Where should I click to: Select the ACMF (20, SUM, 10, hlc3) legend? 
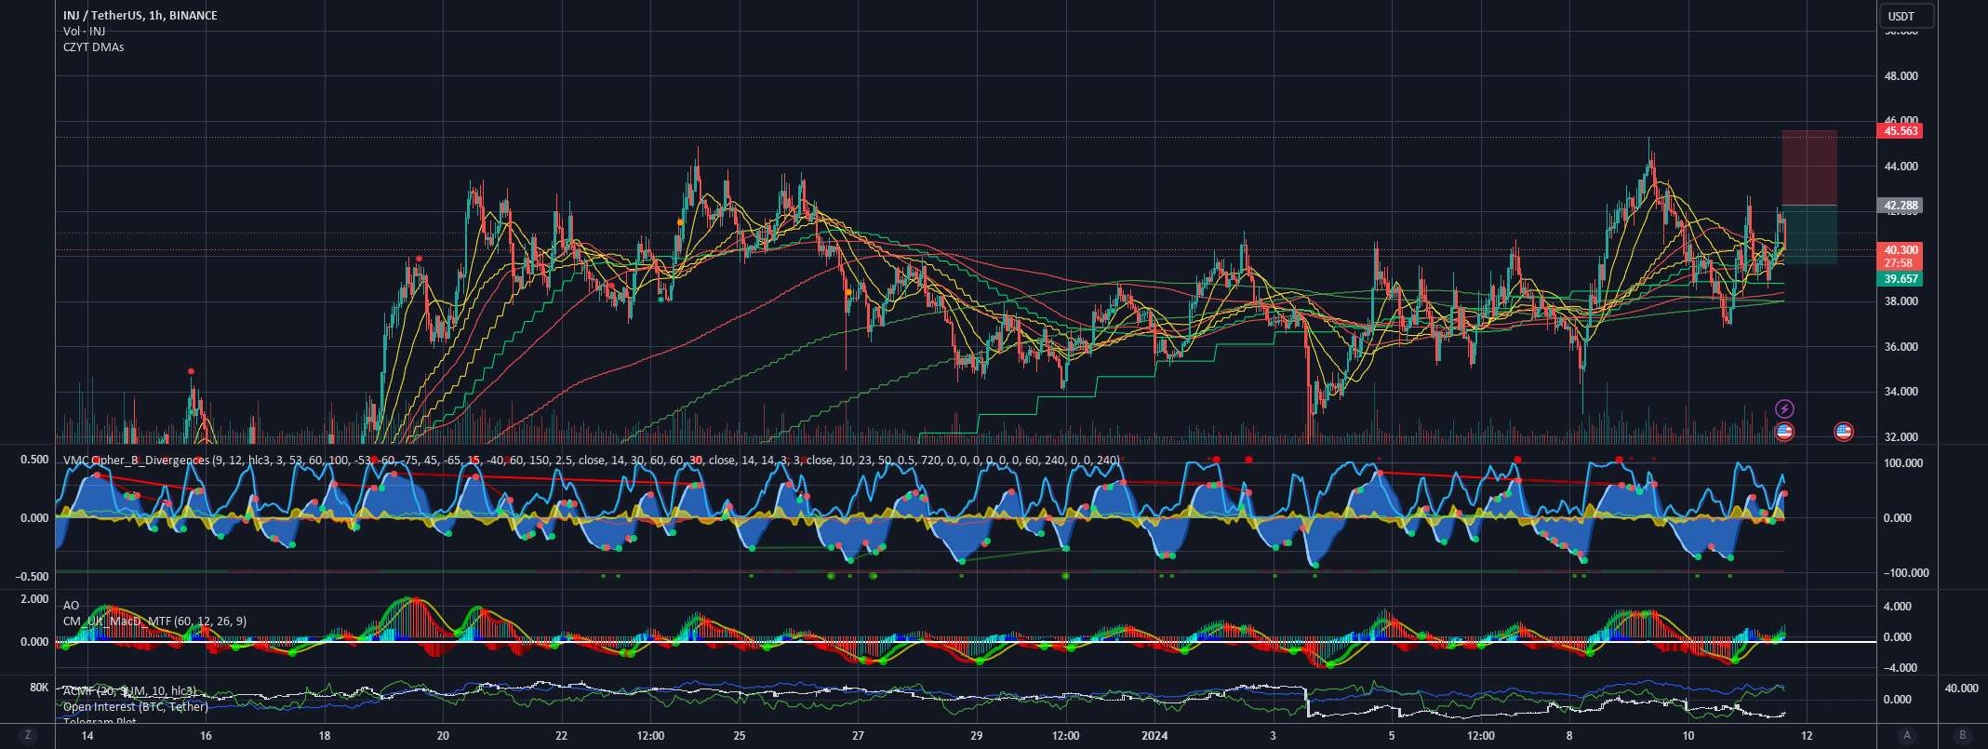tap(129, 691)
